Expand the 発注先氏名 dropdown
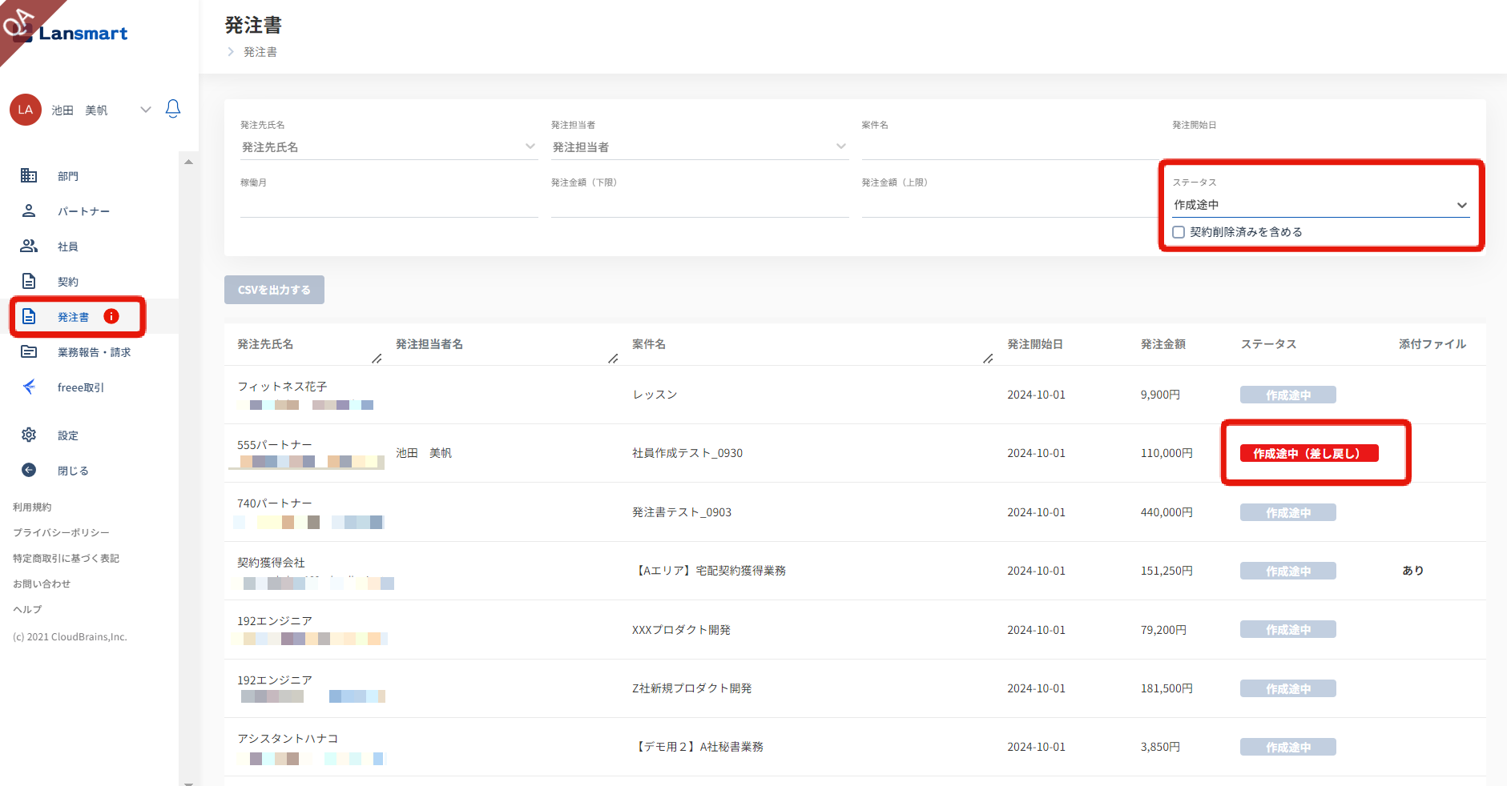1507x786 pixels. click(x=530, y=146)
